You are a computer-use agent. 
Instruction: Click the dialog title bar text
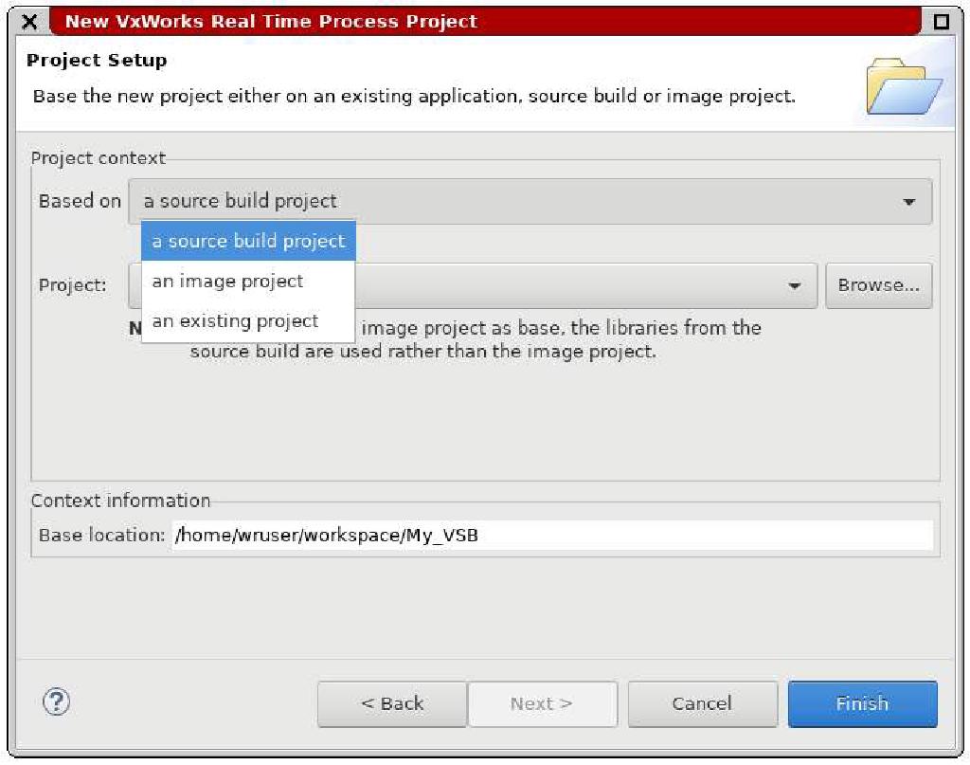[269, 20]
